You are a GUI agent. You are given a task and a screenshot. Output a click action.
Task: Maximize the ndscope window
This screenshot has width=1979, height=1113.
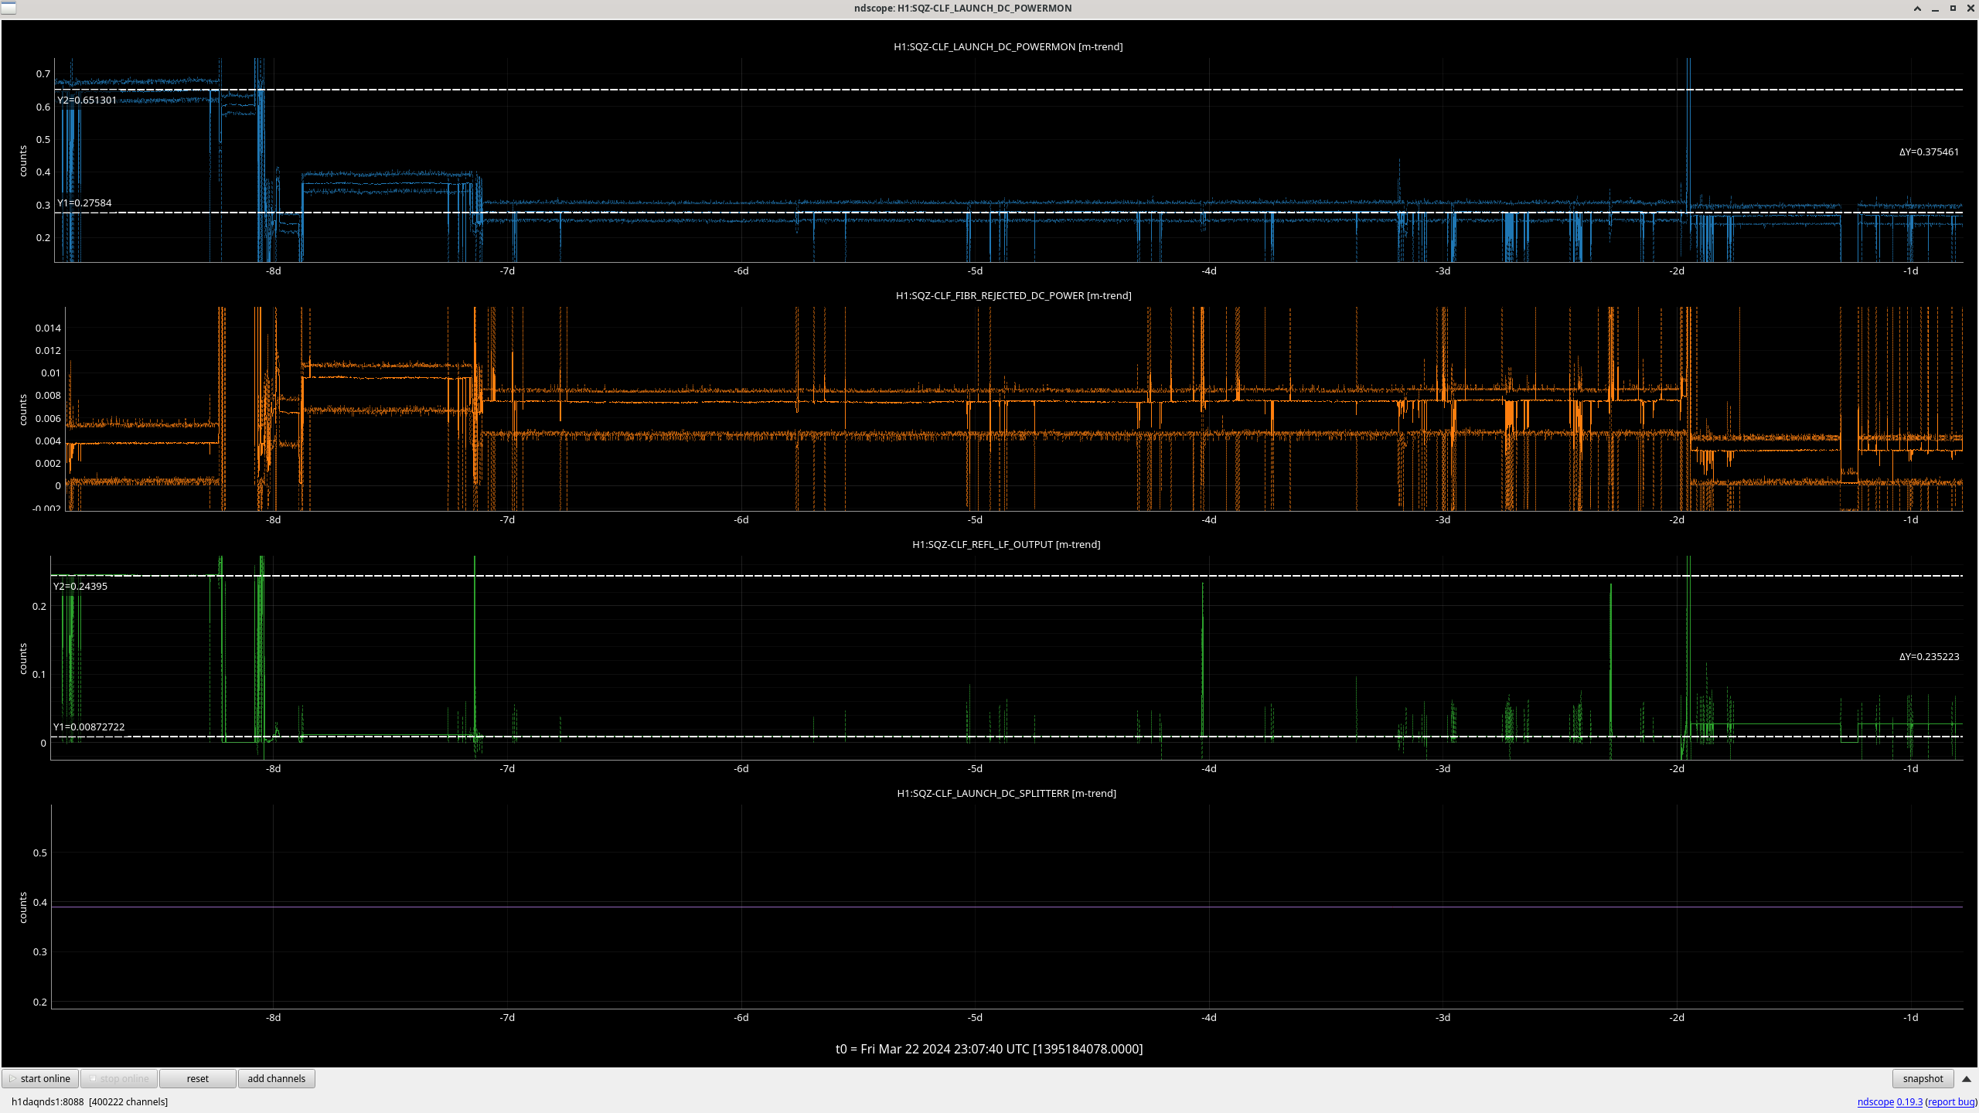pos(1953,9)
